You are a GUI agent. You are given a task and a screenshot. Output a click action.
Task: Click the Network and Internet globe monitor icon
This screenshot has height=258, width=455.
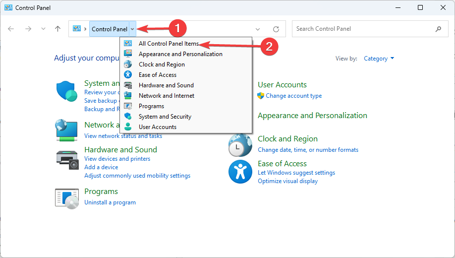pyautogui.click(x=66, y=130)
